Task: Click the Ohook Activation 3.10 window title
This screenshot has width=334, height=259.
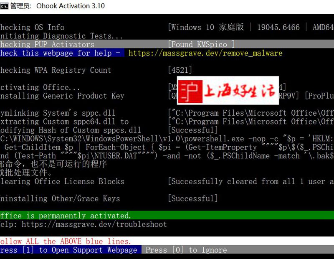Action: pyautogui.click(x=71, y=6)
